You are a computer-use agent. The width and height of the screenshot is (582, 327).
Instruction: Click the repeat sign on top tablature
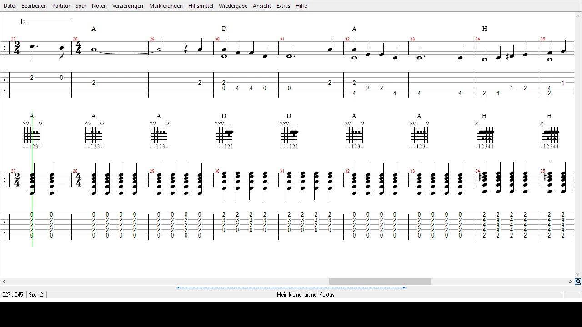click(x=6, y=85)
